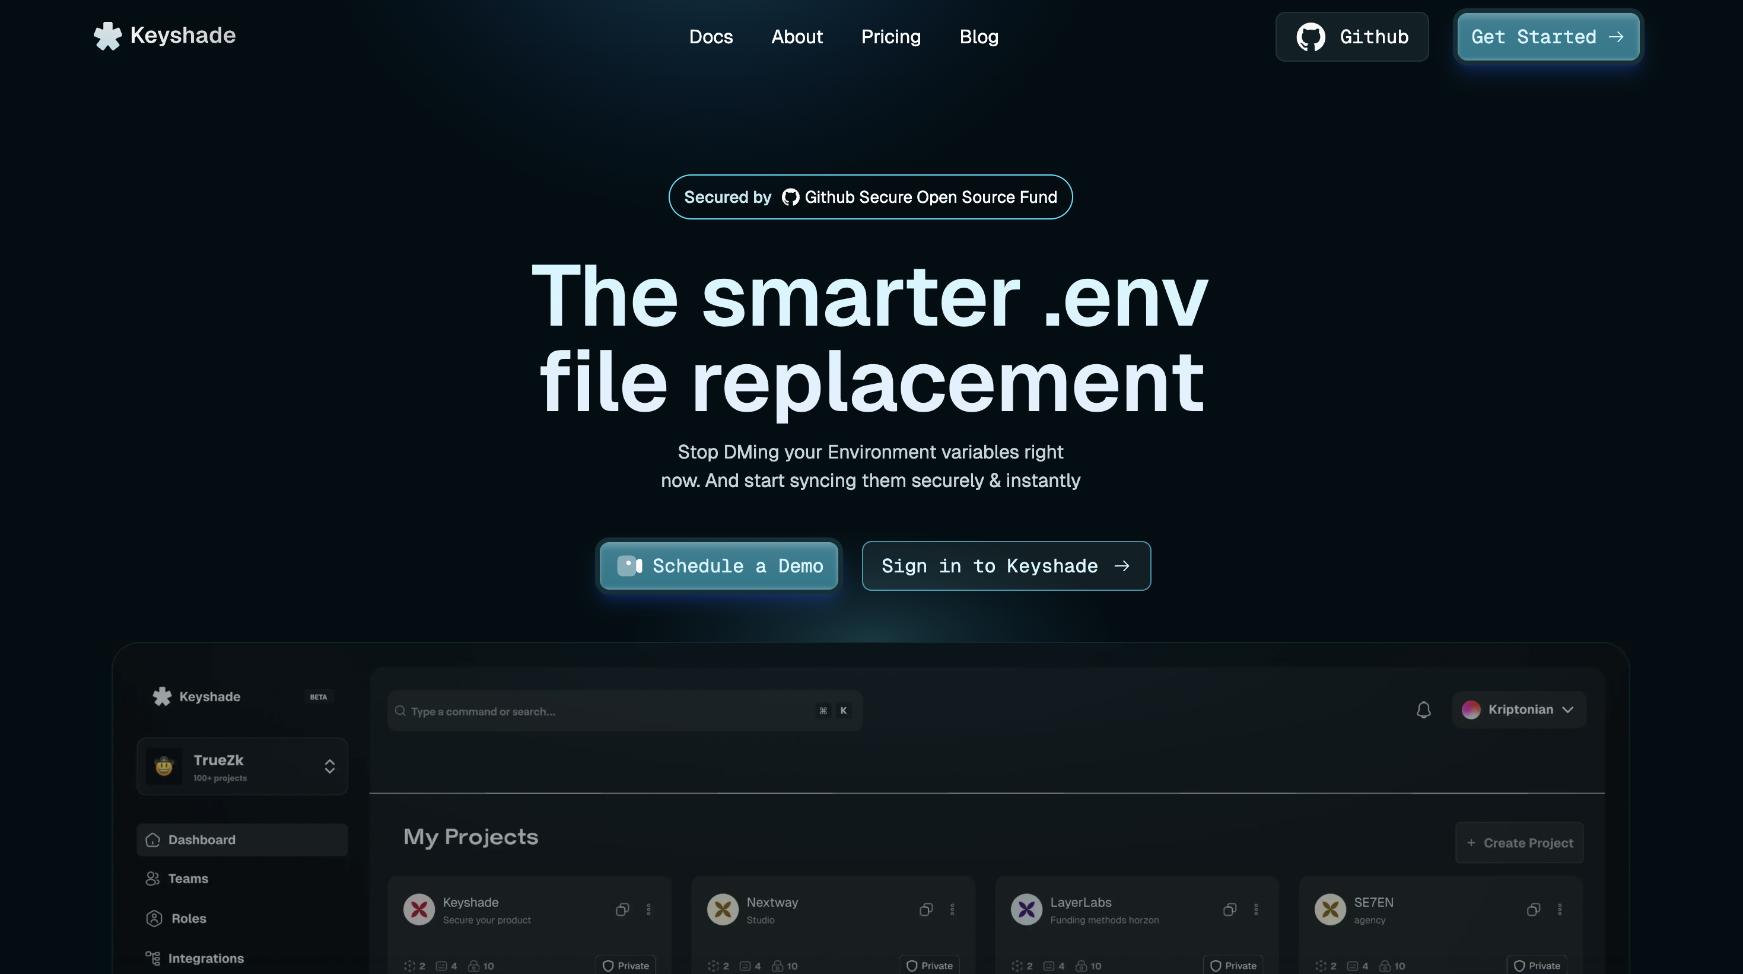Click the copy icon on LayerLabs card
The image size is (1743, 974).
[x=1229, y=909]
